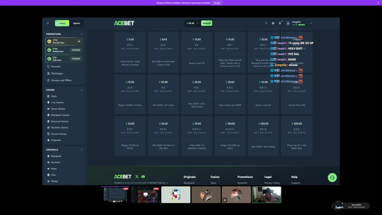Image resolution: width=382 pixels, height=215 pixels.
Task: Click the "Join a Rain over $500" text
Action: [x=230, y=105]
